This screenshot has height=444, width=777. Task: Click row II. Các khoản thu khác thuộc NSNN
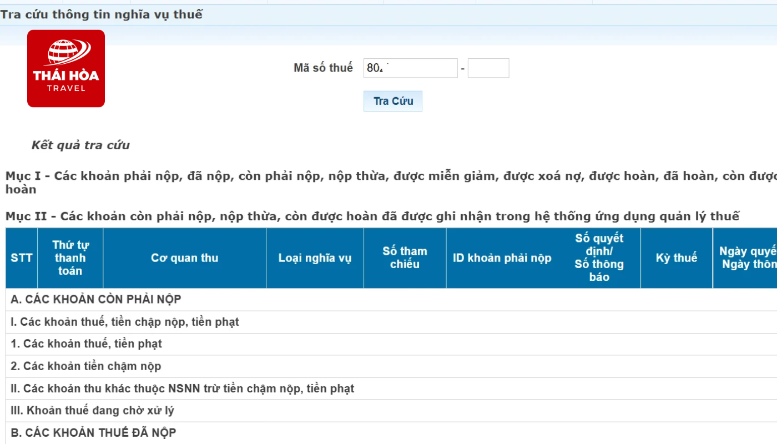tap(391, 389)
